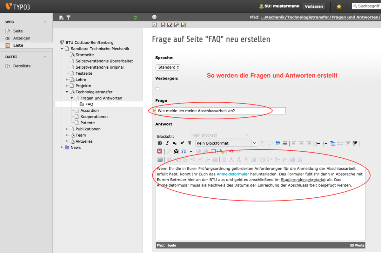Image resolution: width=381 pixels, height=253 pixels.
Task: Open the Anmeldeformular link in text
Action: tap(233, 174)
